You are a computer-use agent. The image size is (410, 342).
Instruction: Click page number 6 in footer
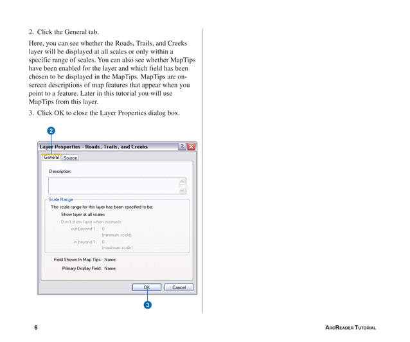tap(36, 327)
